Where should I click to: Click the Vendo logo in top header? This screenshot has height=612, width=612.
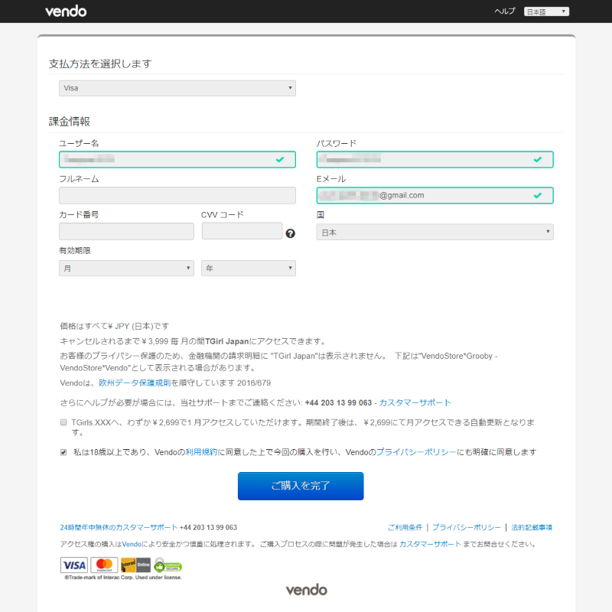[66, 11]
